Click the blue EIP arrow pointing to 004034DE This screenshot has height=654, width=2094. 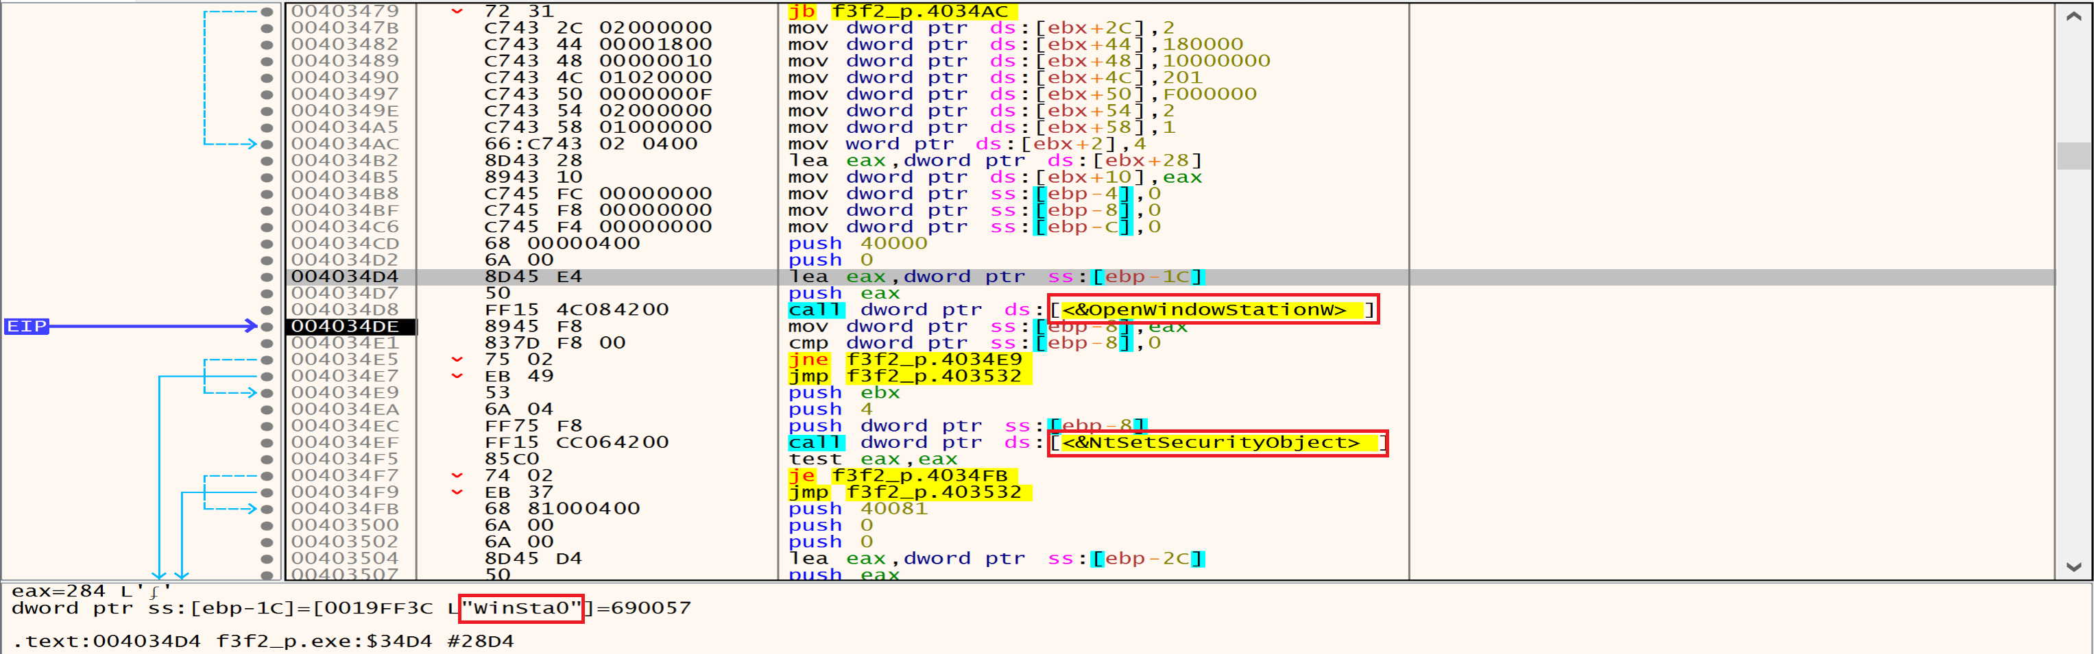(x=146, y=325)
